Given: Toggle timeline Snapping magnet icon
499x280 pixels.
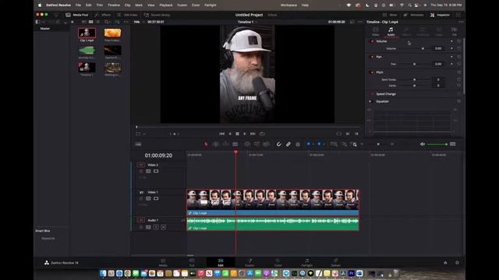Looking at the screenshot, I should 278,144.
